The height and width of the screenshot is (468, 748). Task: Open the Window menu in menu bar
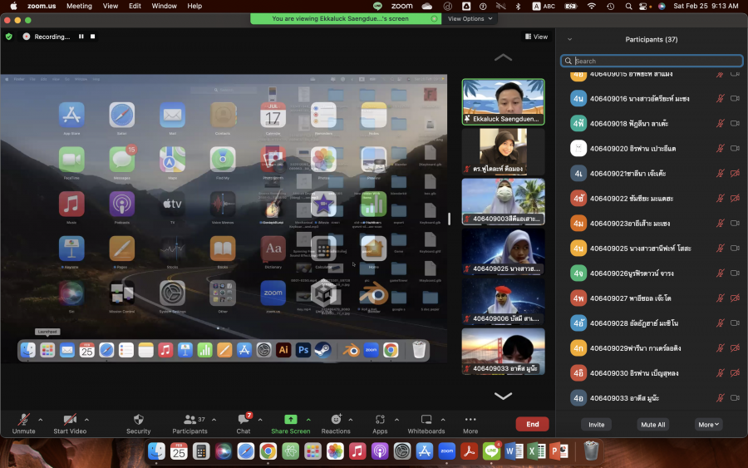[x=164, y=6]
